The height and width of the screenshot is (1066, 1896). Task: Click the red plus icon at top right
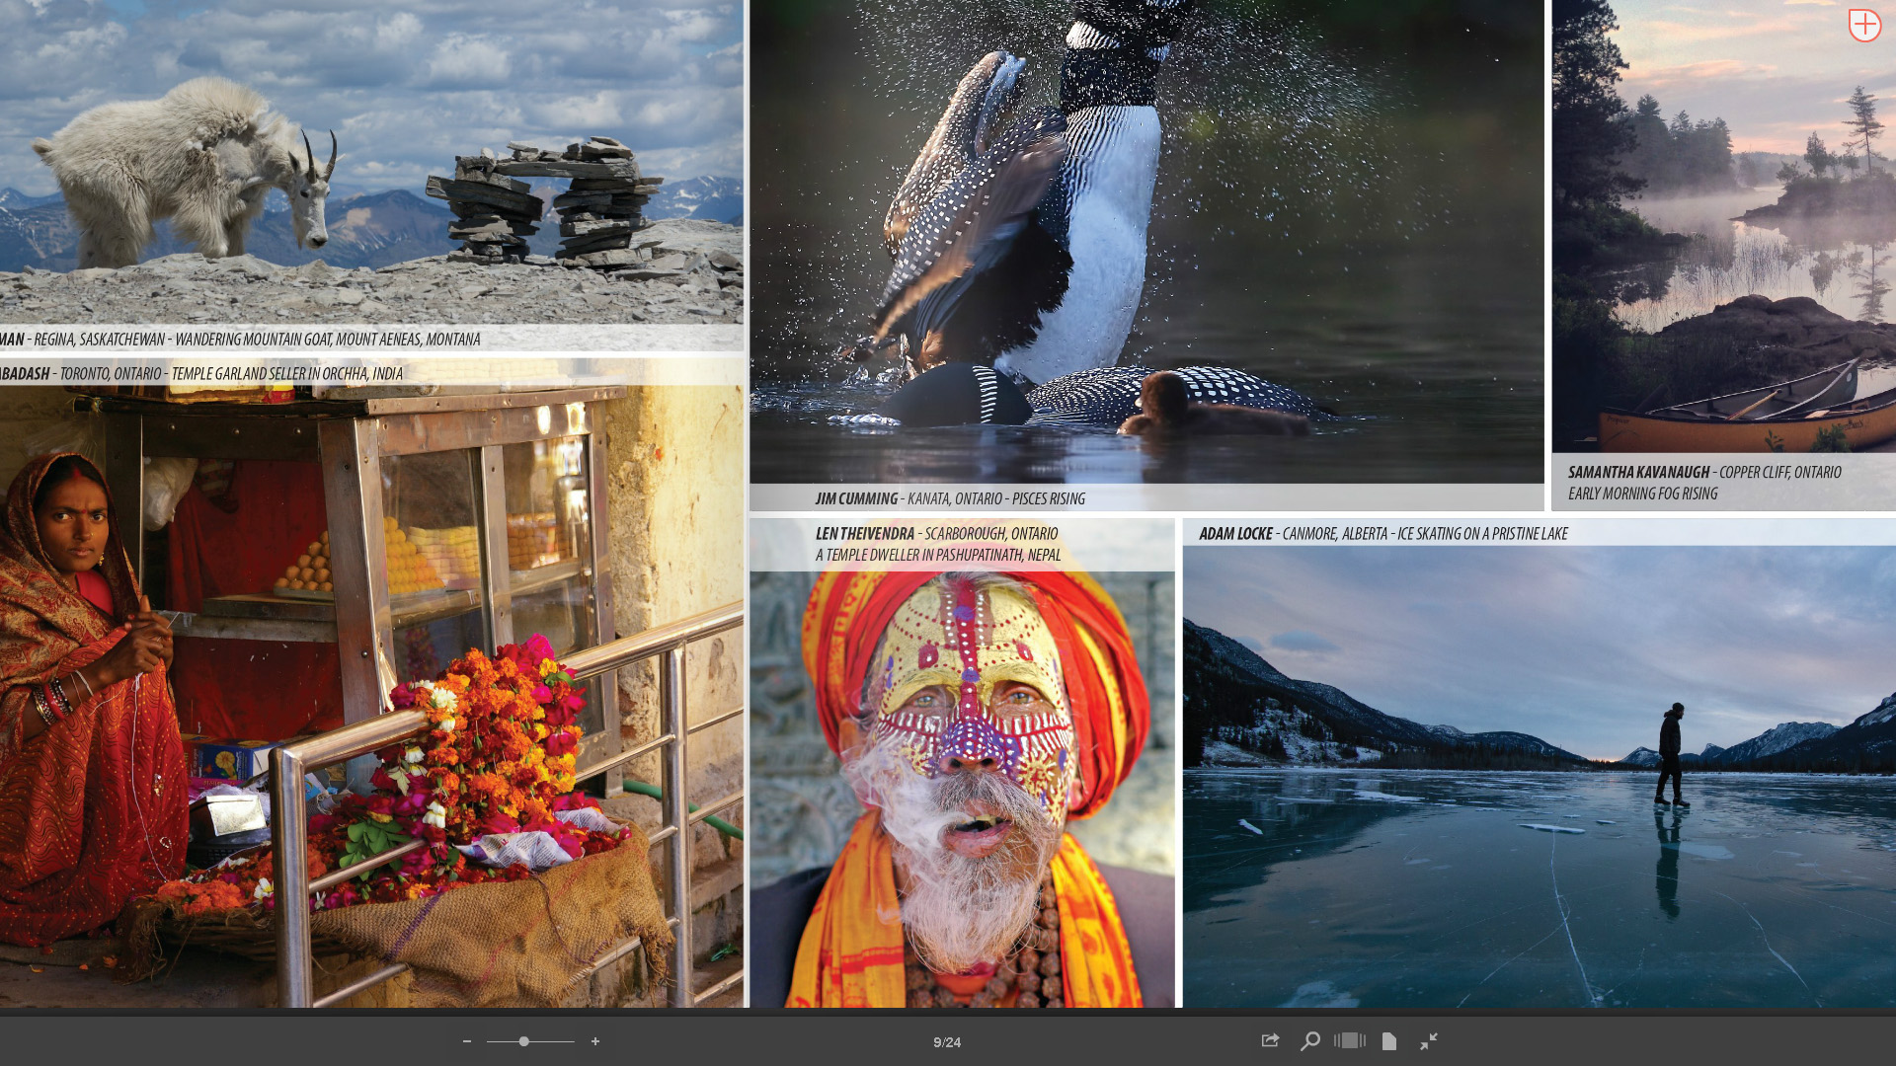(x=1864, y=25)
